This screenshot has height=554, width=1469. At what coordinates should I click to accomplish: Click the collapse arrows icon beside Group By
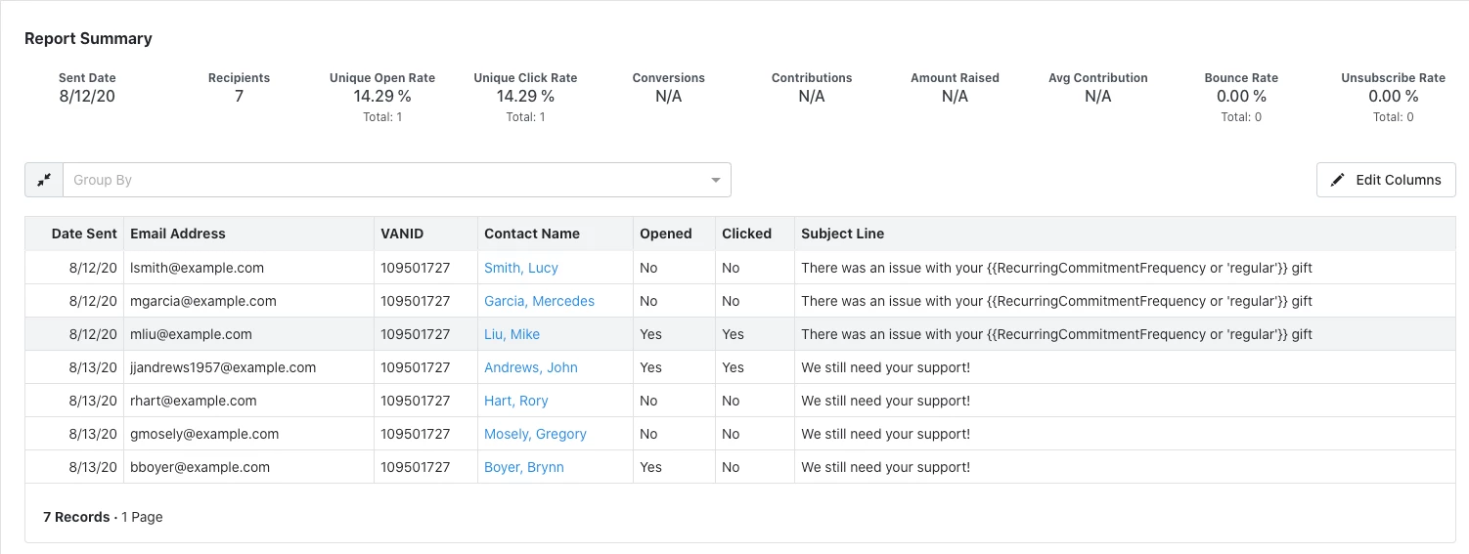click(44, 180)
